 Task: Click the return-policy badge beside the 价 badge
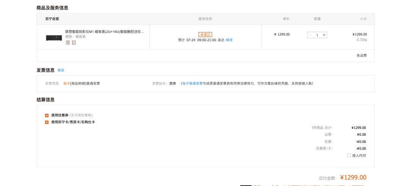[68, 43]
